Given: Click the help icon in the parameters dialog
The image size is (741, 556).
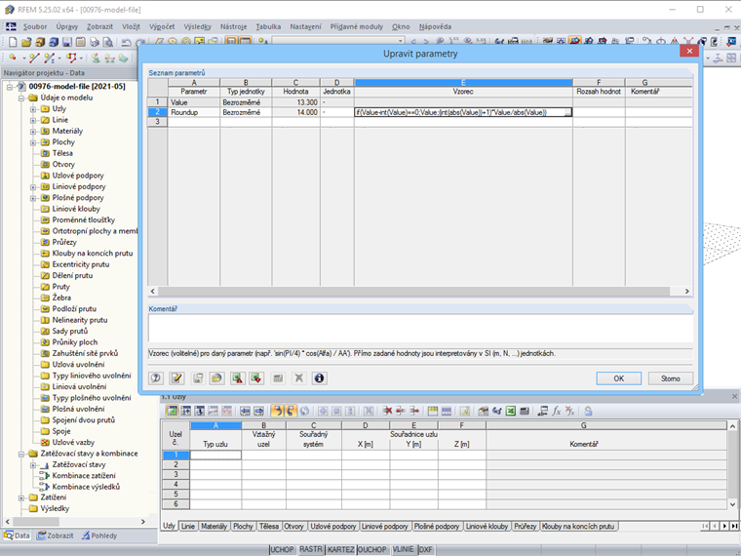Looking at the screenshot, I should 156,377.
